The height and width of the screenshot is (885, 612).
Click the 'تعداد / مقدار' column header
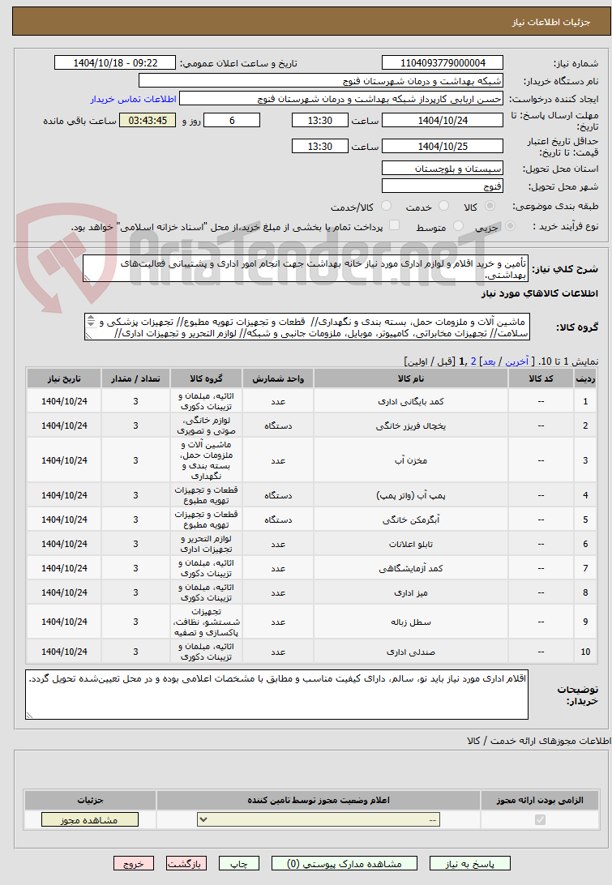pyautogui.click(x=135, y=378)
